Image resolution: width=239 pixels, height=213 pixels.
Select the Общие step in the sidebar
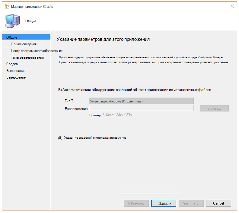pyautogui.click(x=26, y=37)
